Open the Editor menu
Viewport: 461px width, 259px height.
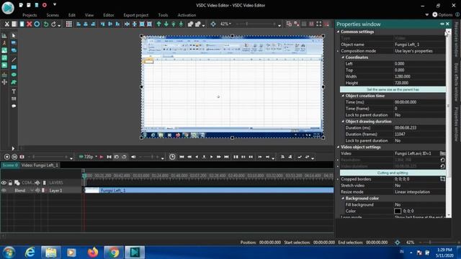pyautogui.click(x=109, y=15)
